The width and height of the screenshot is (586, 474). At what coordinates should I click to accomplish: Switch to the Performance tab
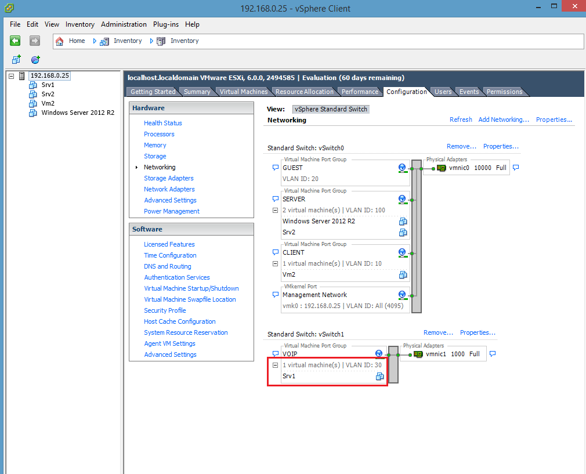coord(360,92)
